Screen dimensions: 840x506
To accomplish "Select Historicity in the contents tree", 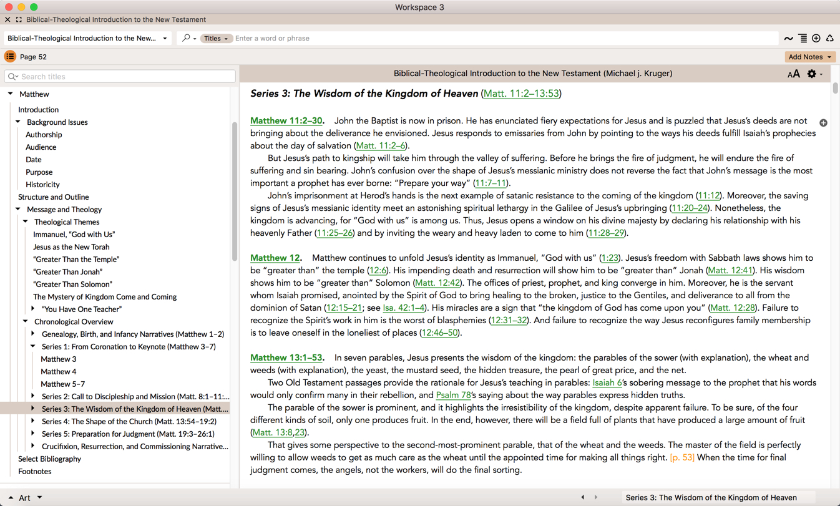I will tap(42, 185).
